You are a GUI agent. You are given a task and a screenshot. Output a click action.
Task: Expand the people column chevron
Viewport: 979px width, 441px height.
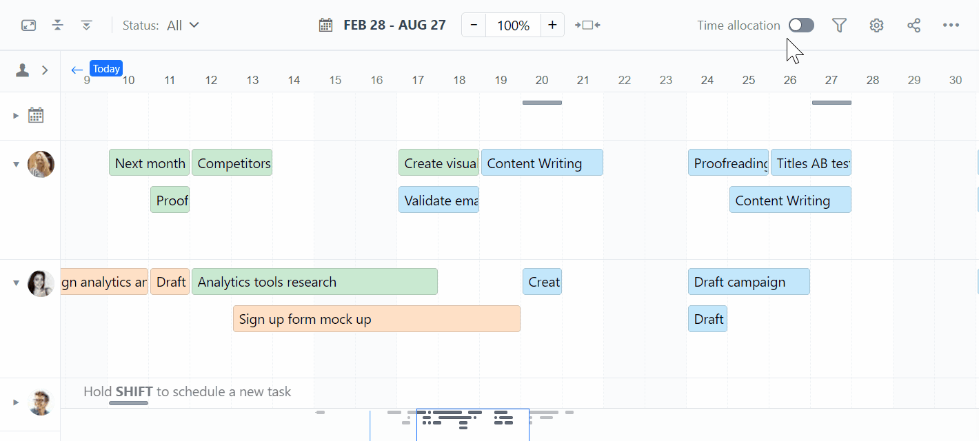click(x=45, y=70)
